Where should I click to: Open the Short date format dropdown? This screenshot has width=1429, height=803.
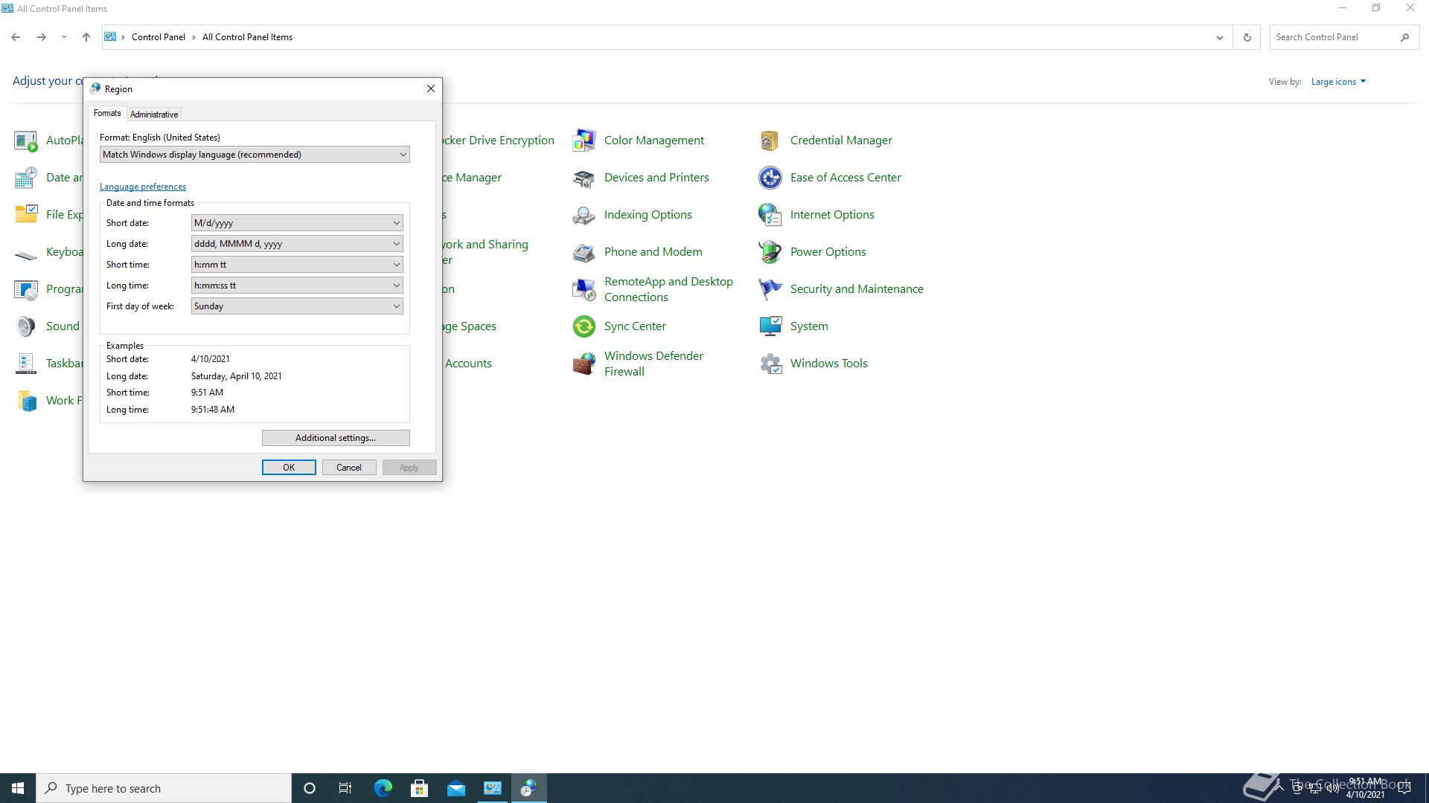[x=296, y=223]
